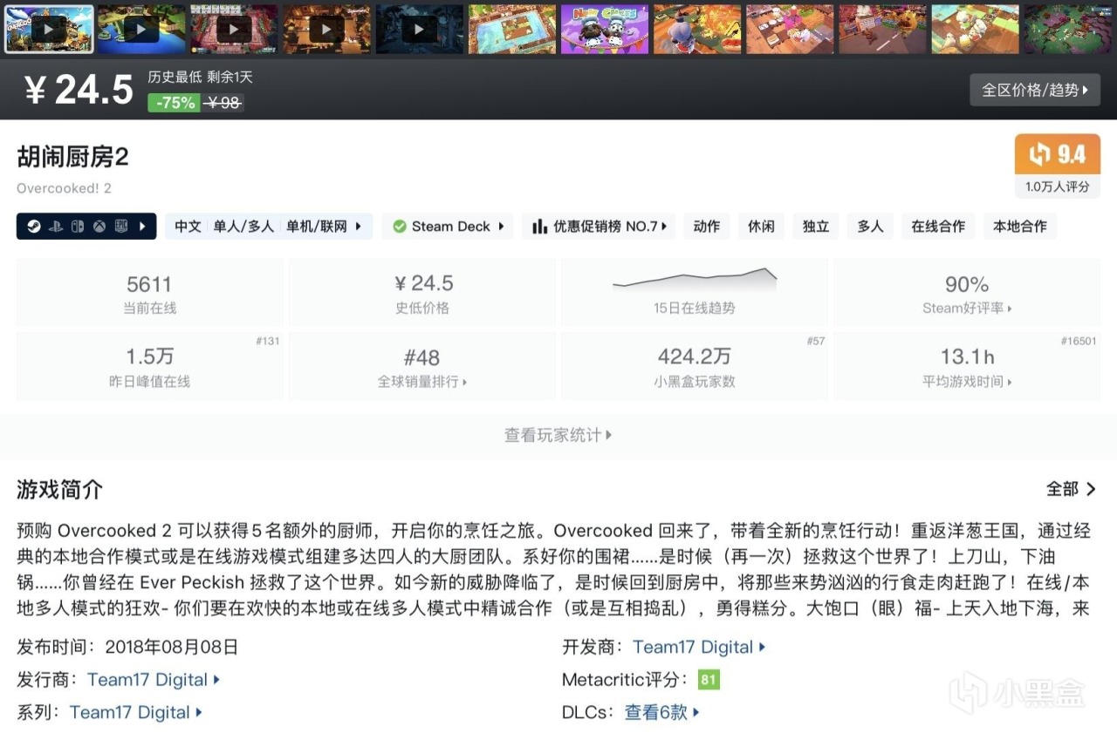Show the full 游戏简介 via 全部
The image size is (1117, 733).
pyautogui.click(x=1071, y=489)
